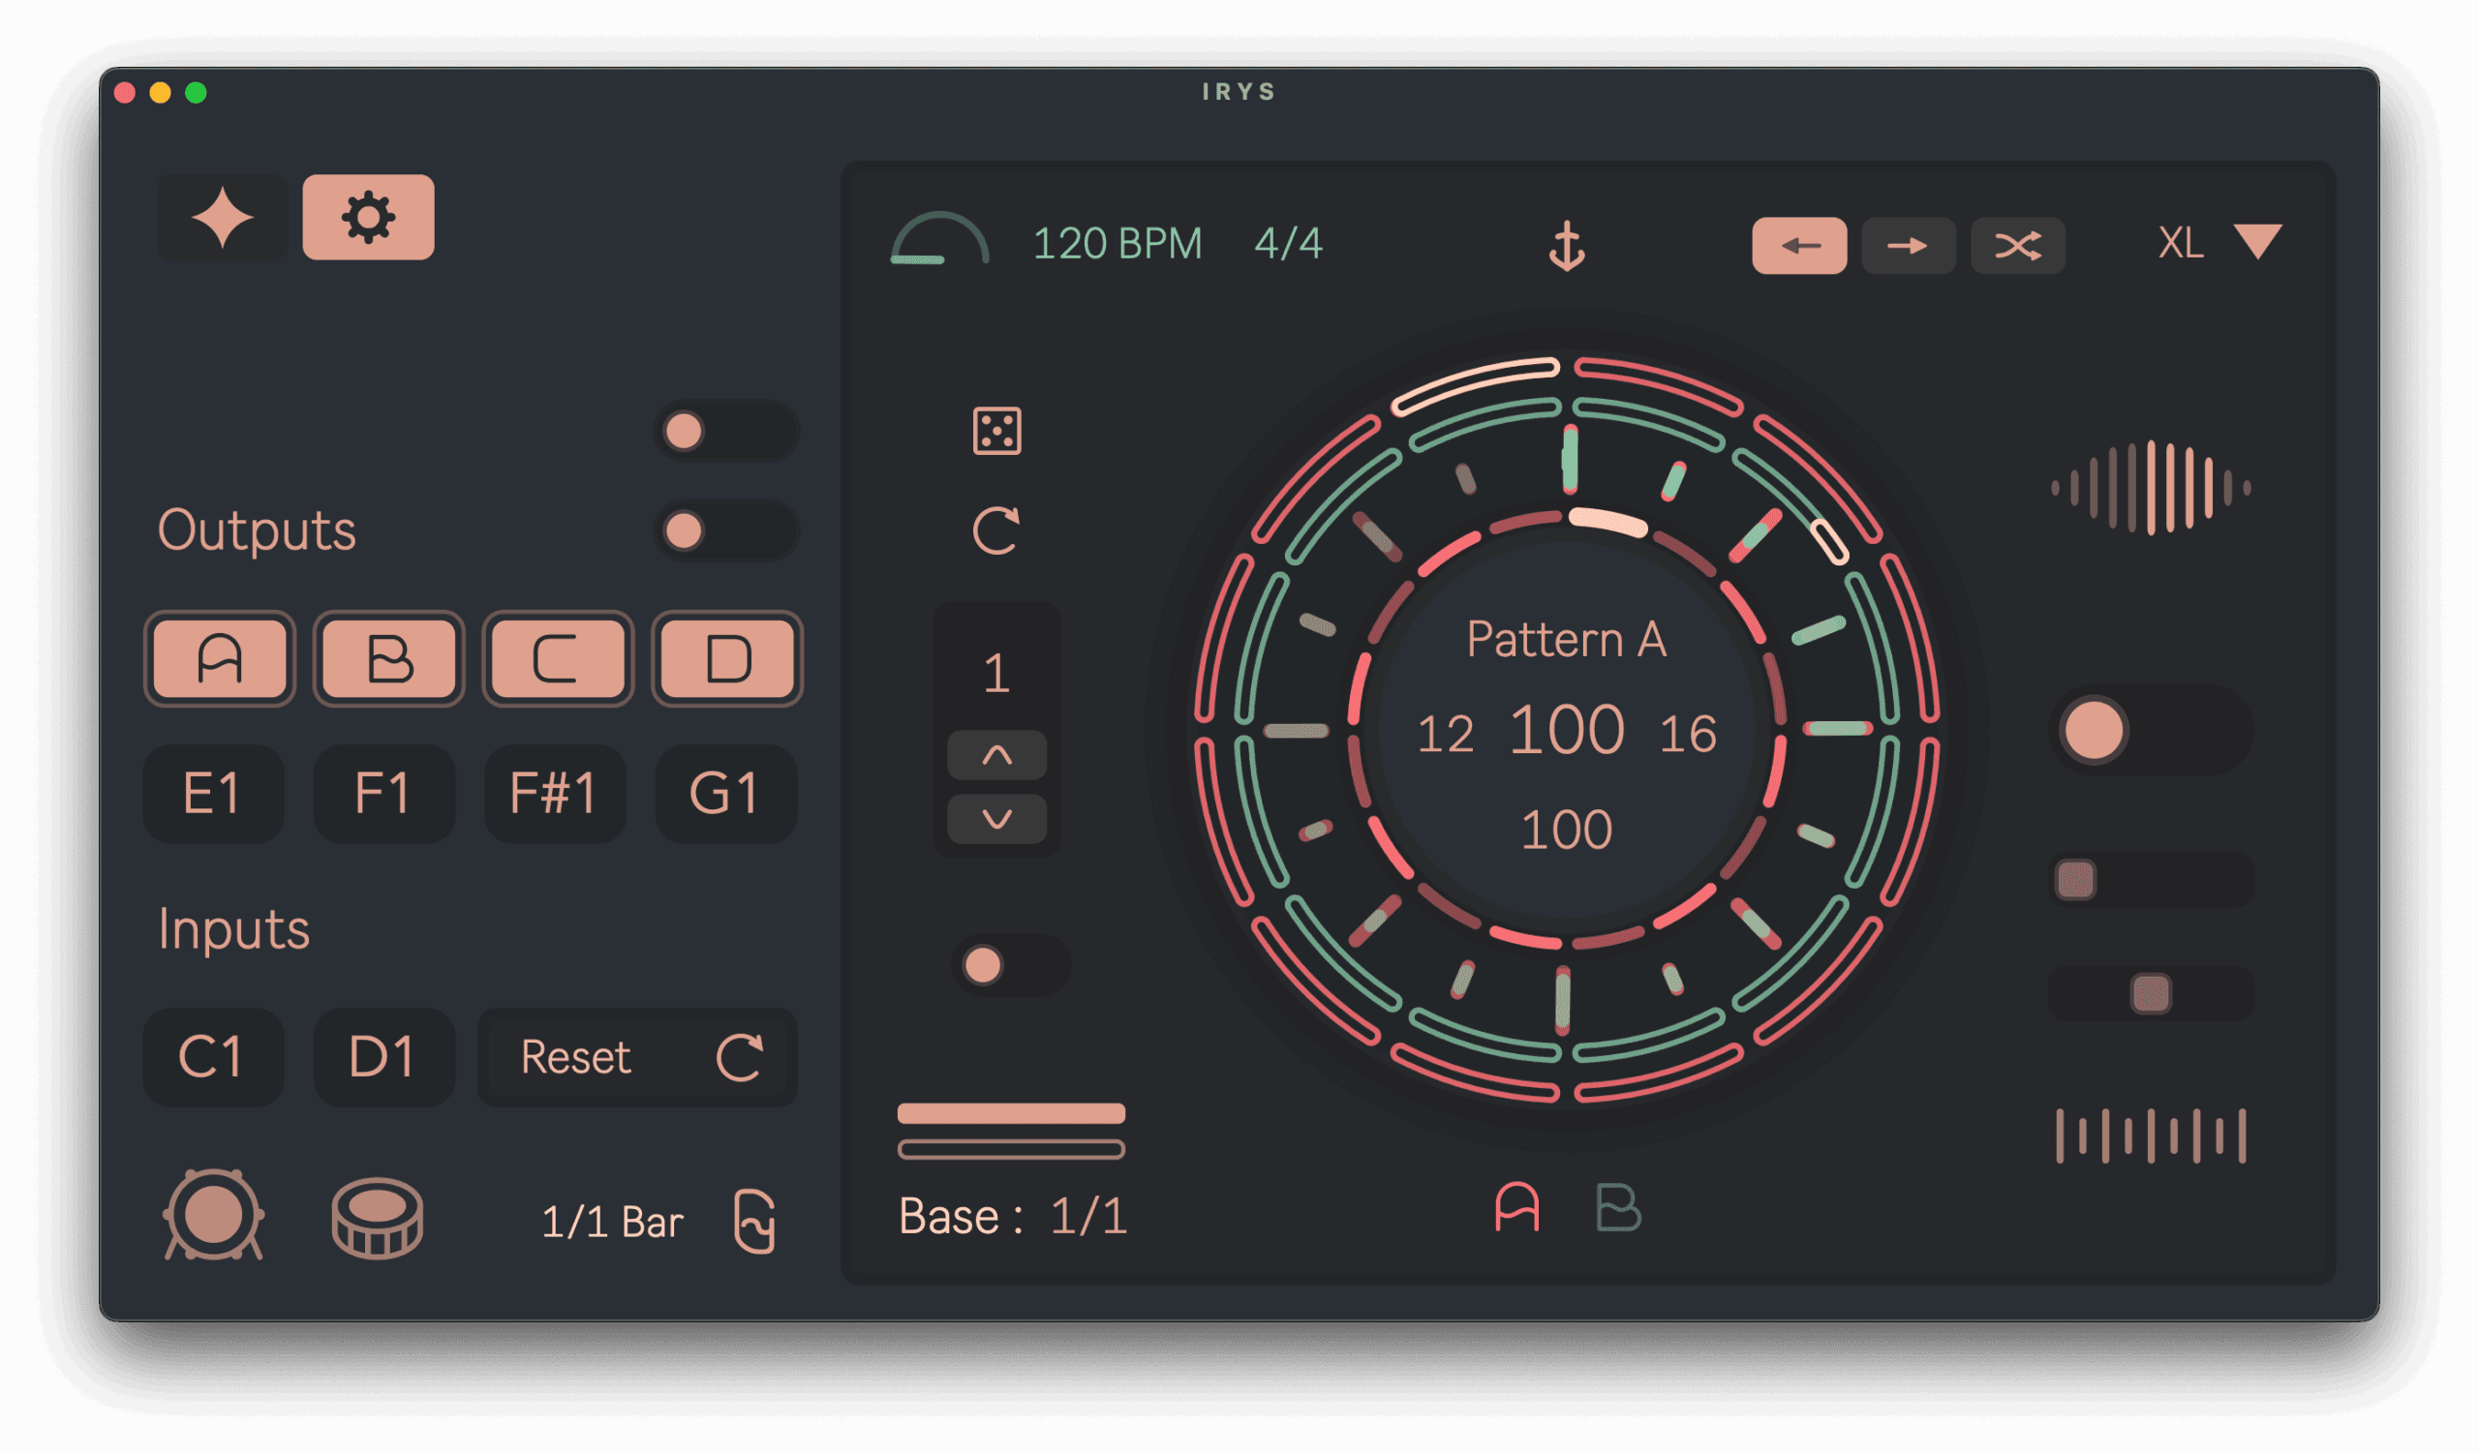Toggle the Outputs switch
This screenshot has height=1453, width=2479.
point(727,530)
